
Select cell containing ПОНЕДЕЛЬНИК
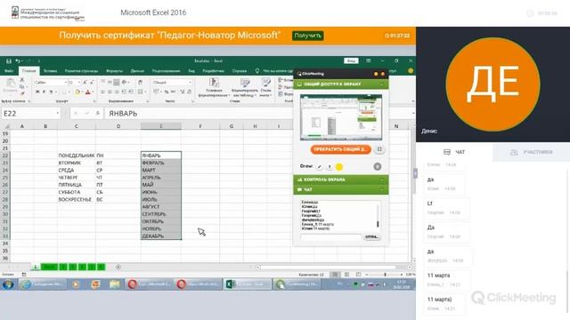pyautogui.click(x=77, y=156)
